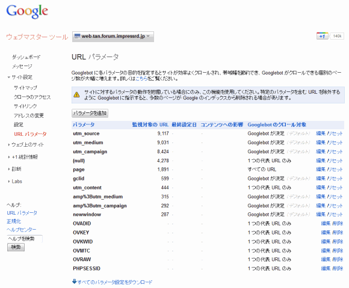
Task: Click 編集 for OVADID row
Action: [326, 224]
